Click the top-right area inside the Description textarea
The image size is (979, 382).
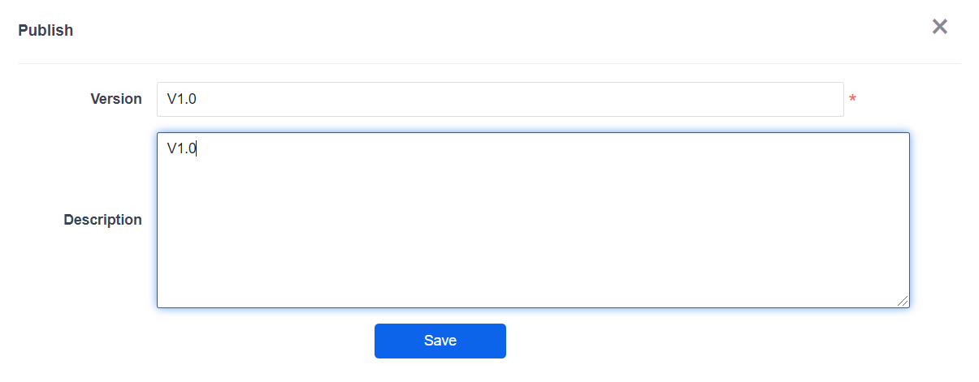click(x=886, y=150)
